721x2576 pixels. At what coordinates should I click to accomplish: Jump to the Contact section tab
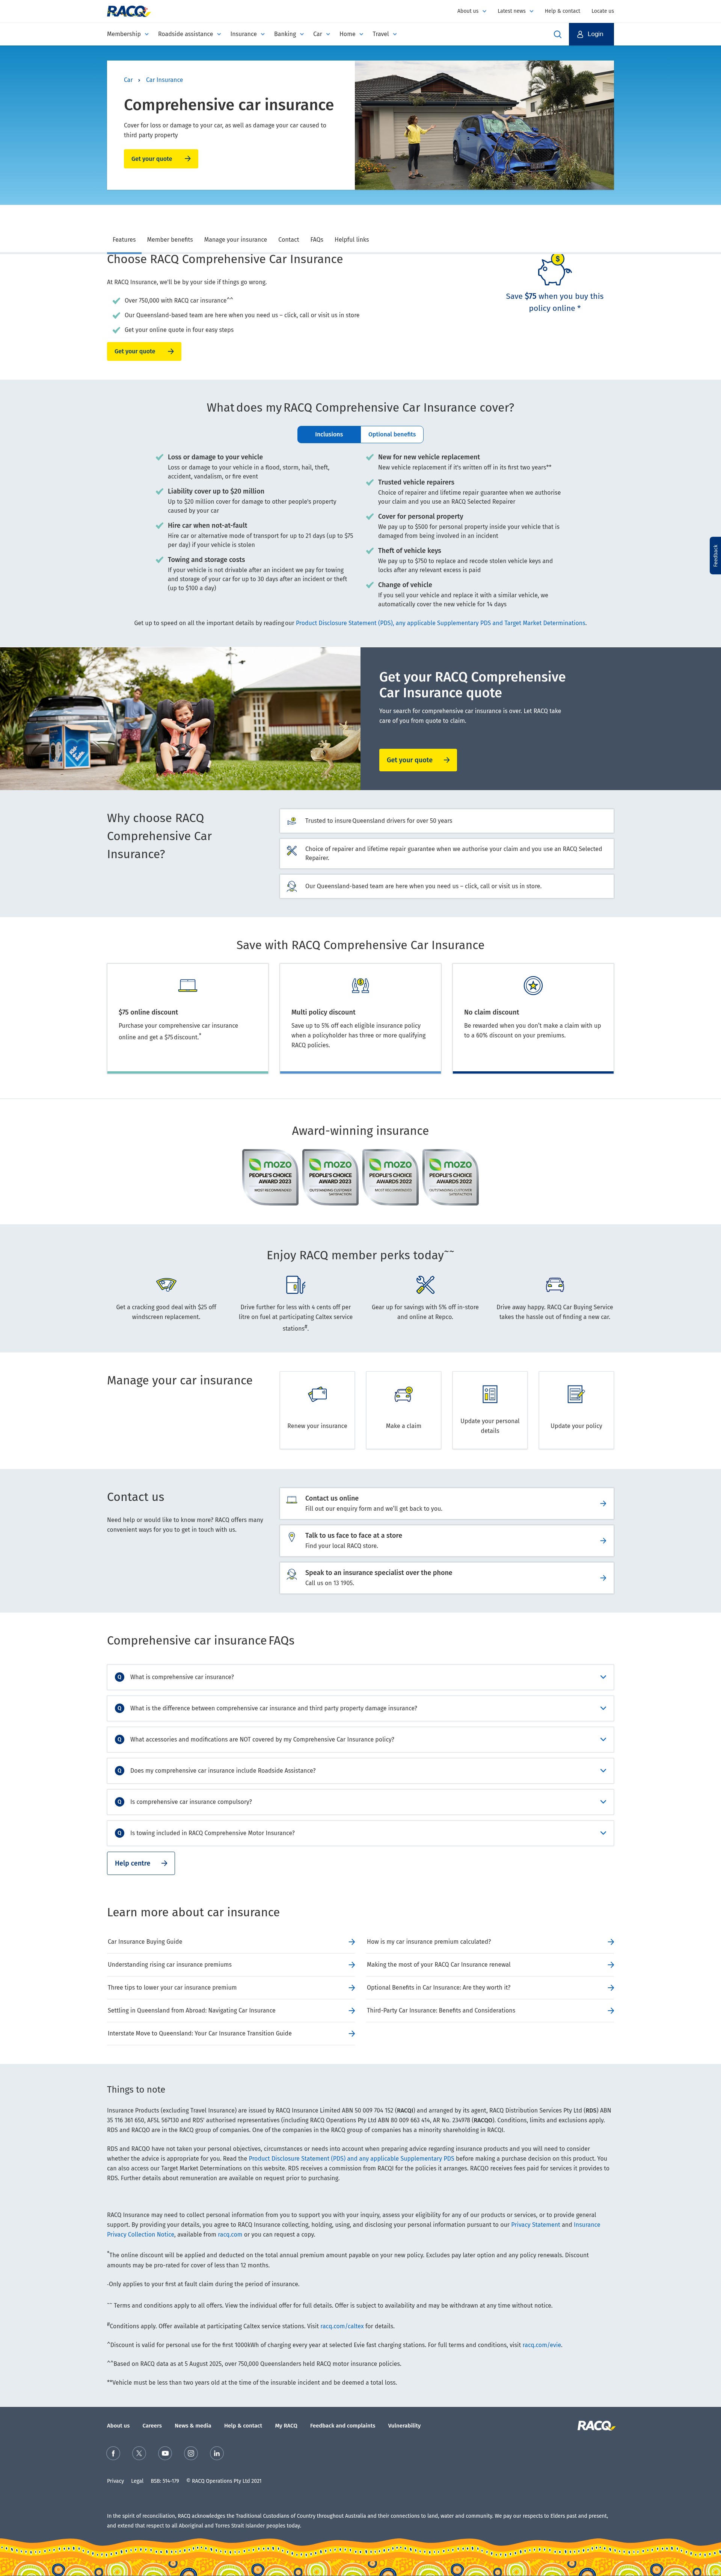[x=289, y=240]
